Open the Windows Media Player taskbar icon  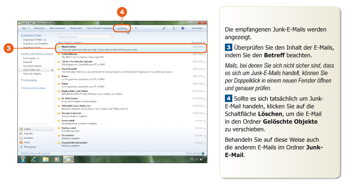click(x=57, y=159)
